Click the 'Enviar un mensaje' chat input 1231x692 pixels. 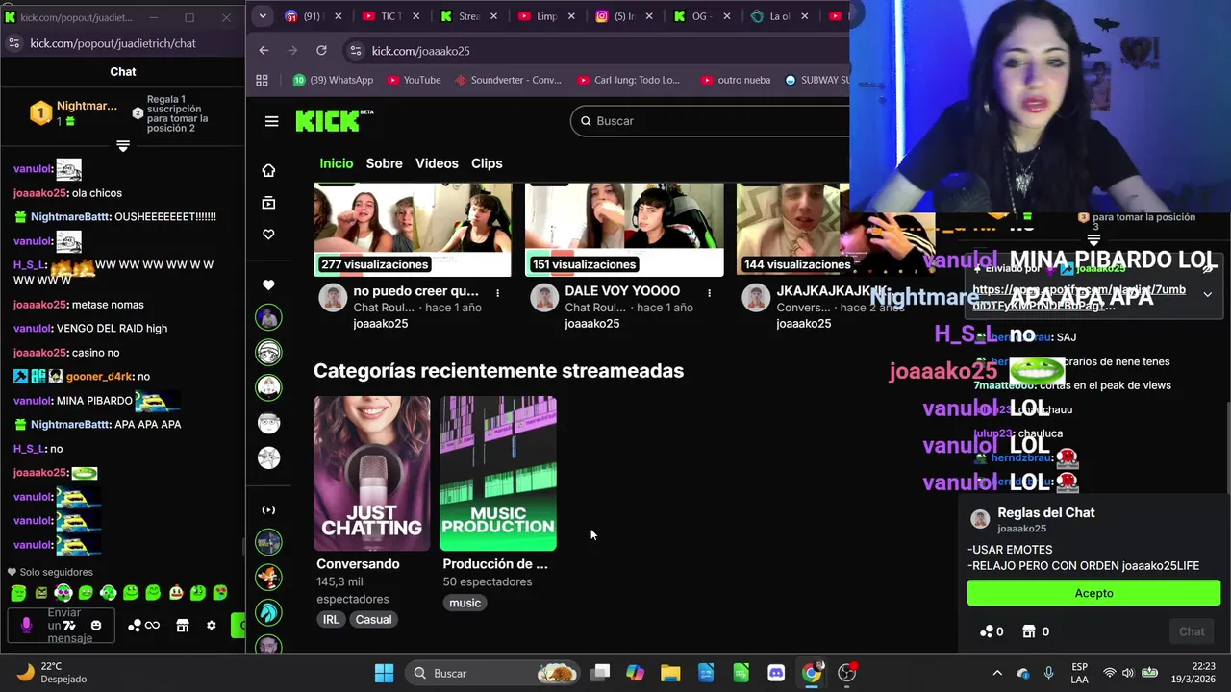point(63,626)
